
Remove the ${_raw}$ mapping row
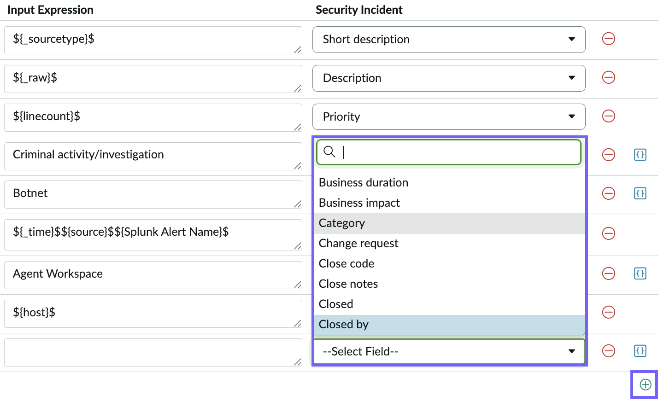609,77
